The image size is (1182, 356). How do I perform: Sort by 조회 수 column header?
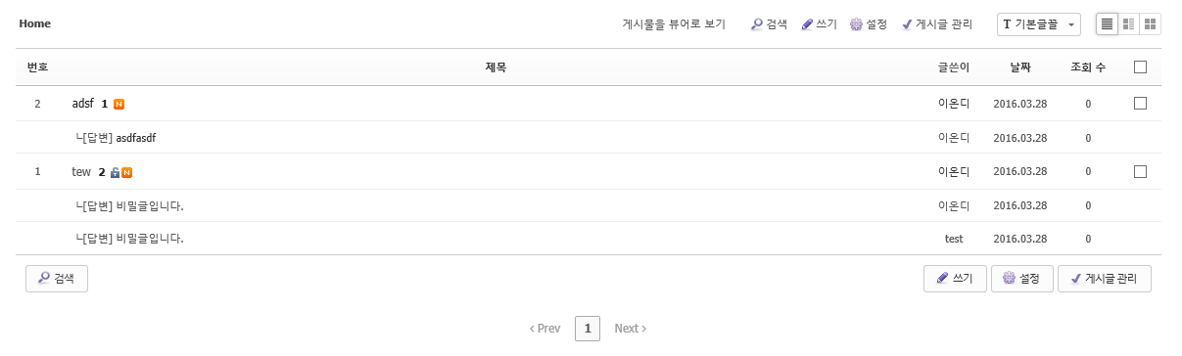point(1088,67)
